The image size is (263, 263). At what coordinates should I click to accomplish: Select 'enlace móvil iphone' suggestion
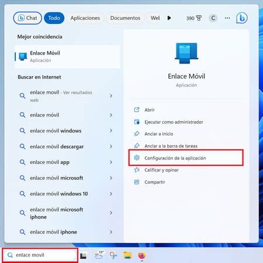(67, 232)
